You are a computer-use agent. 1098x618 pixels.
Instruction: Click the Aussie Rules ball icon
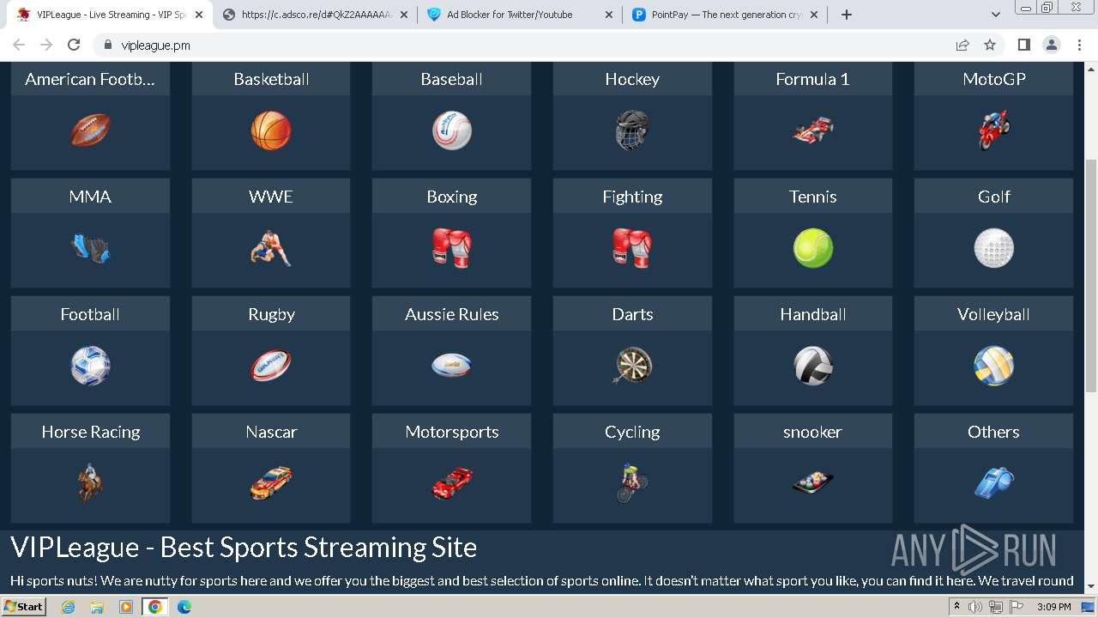click(452, 366)
